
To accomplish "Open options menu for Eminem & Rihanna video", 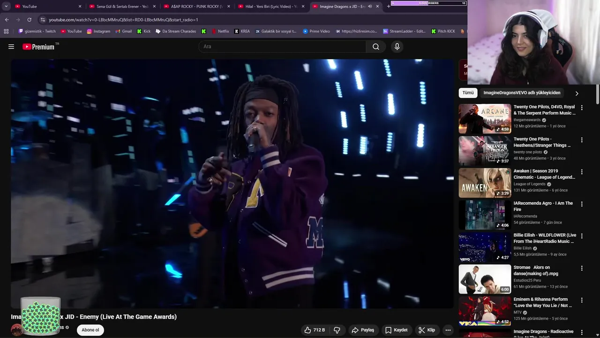I will click(x=582, y=300).
